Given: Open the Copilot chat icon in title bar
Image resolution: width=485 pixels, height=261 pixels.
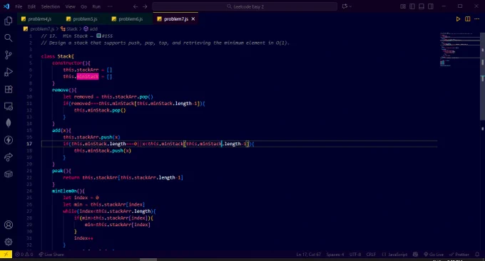Looking at the screenshot, I should (x=344, y=6).
